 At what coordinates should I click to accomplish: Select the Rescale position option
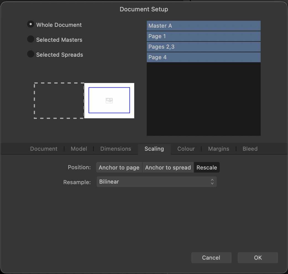point(207,167)
